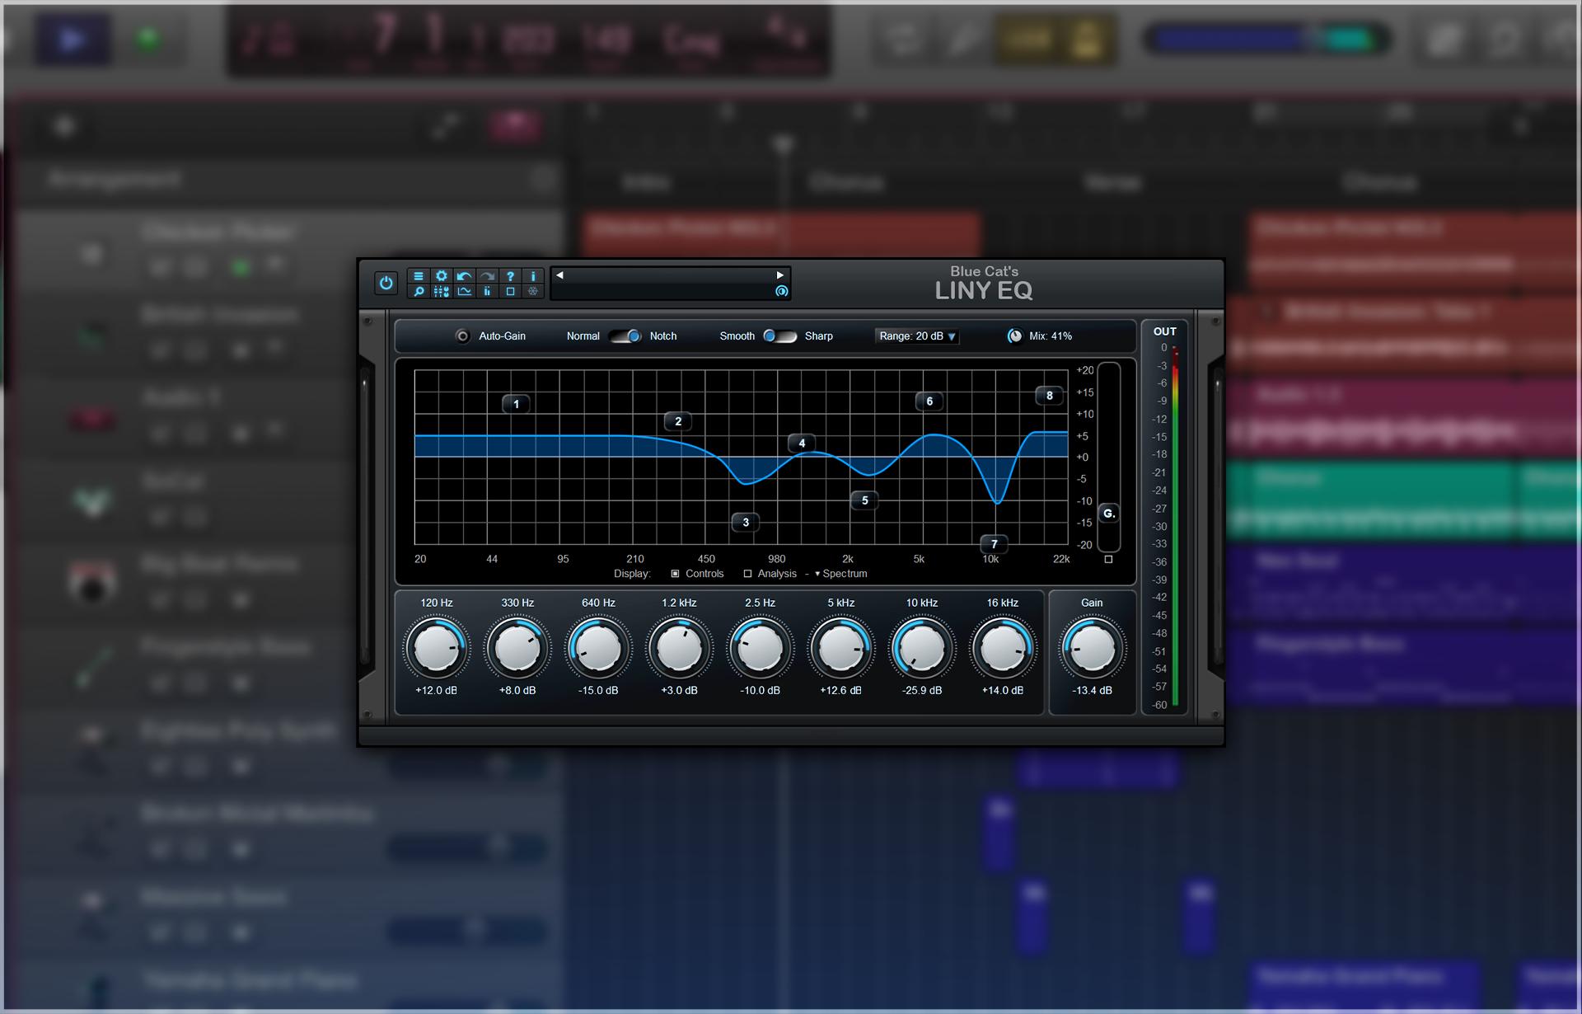Select band 3 handle on EQ graph
Image resolution: width=1582 pixels, height=1014 pixels.
[x=746, y=522]
